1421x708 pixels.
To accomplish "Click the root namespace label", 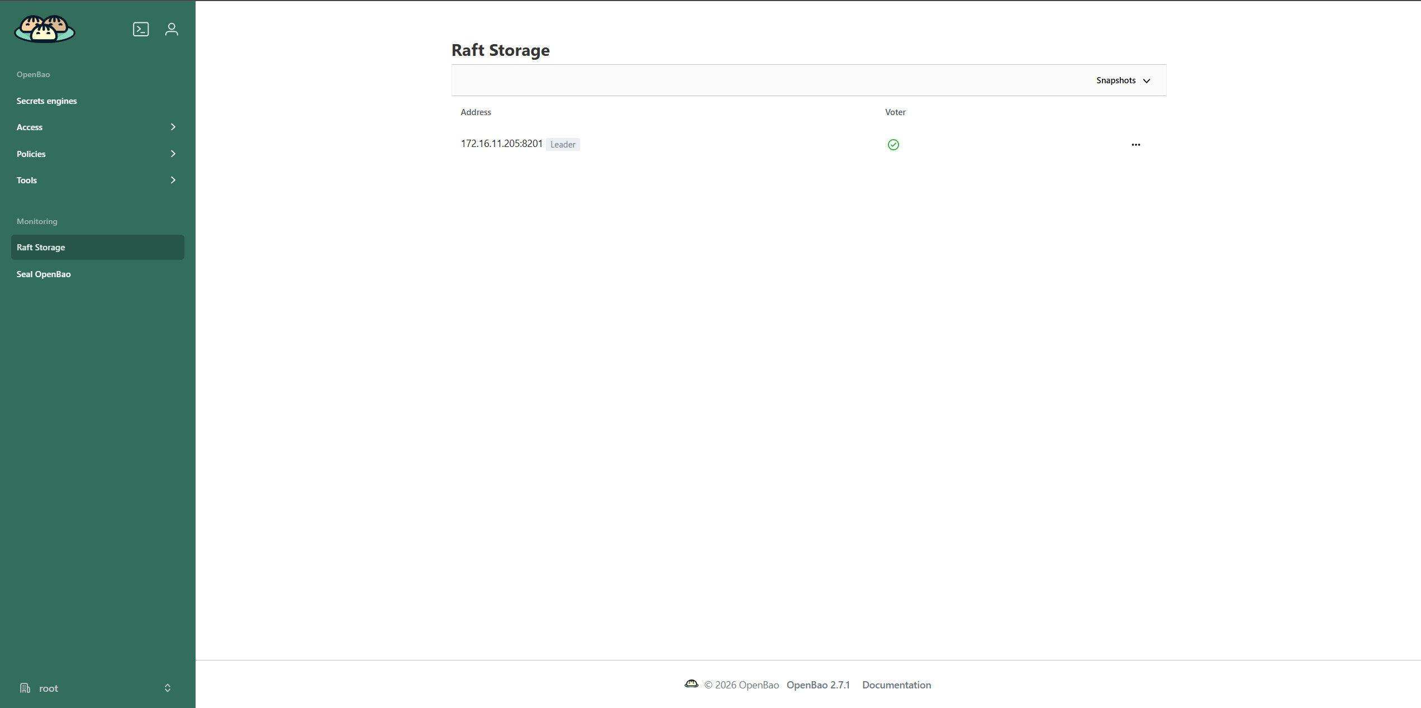I will pos(49,688).
